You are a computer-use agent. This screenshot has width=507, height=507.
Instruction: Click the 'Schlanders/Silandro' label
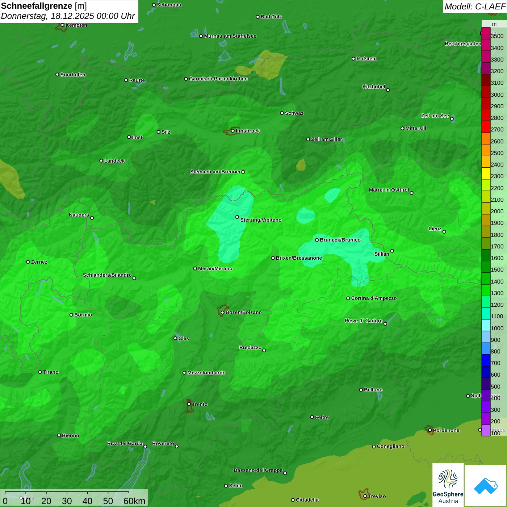107,275
